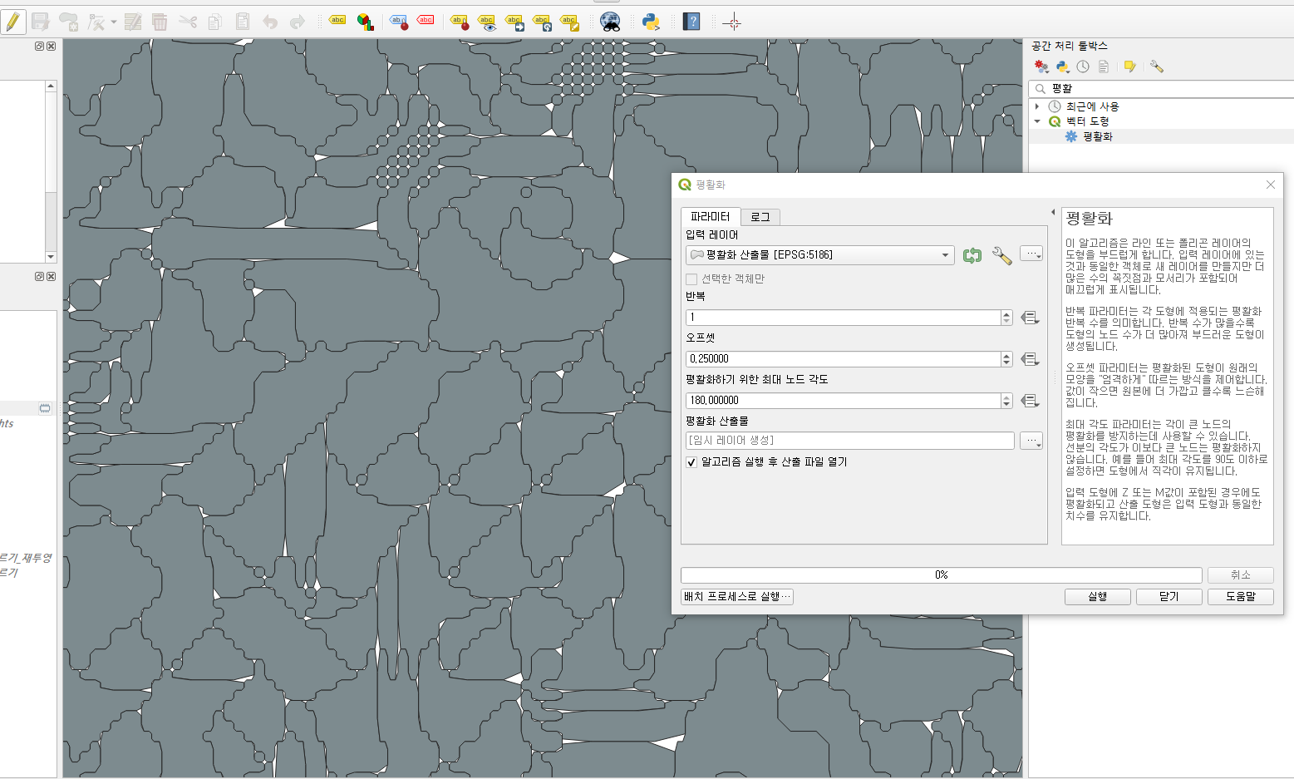This screenshot has width=1294, height=779.
Task: Click the input layer advanced wrench icon
Action: (x=1001, y=255)
